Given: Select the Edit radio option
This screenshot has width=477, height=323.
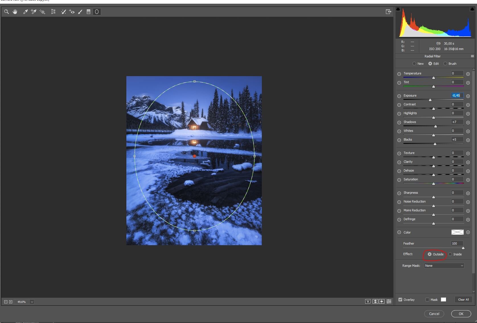Looking at the screenshot, I should click(x=430, y=64).
